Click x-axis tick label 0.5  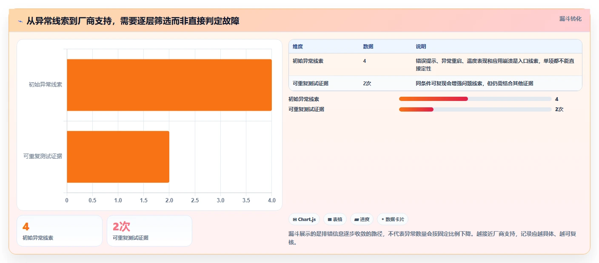pos(92,200)
